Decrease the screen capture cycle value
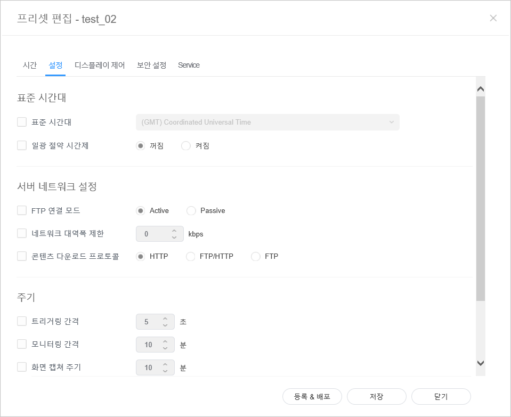 tap(165, 371)
